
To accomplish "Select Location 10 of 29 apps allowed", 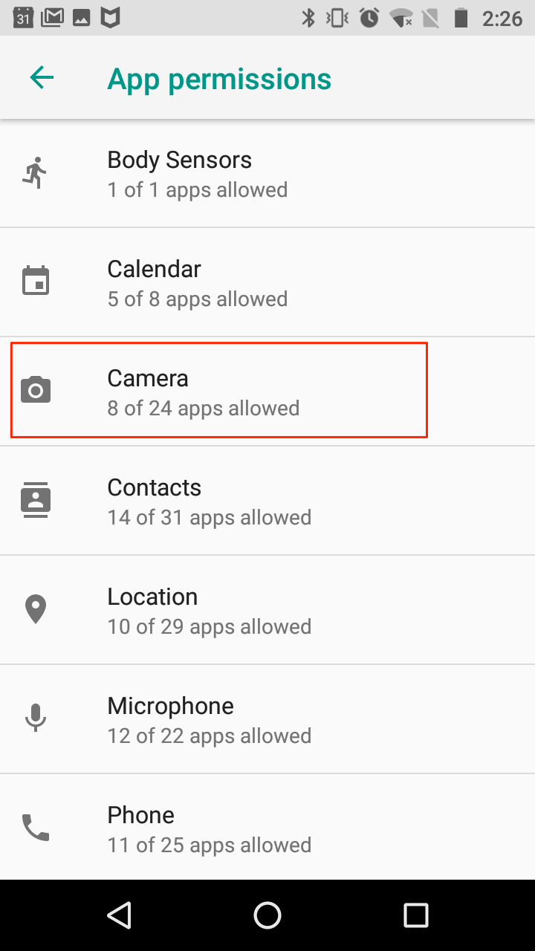I will pos(267,610).
